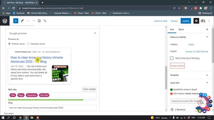Open the document Details info icon
Screen dimensions: 214x120
(x=39, y=21)
